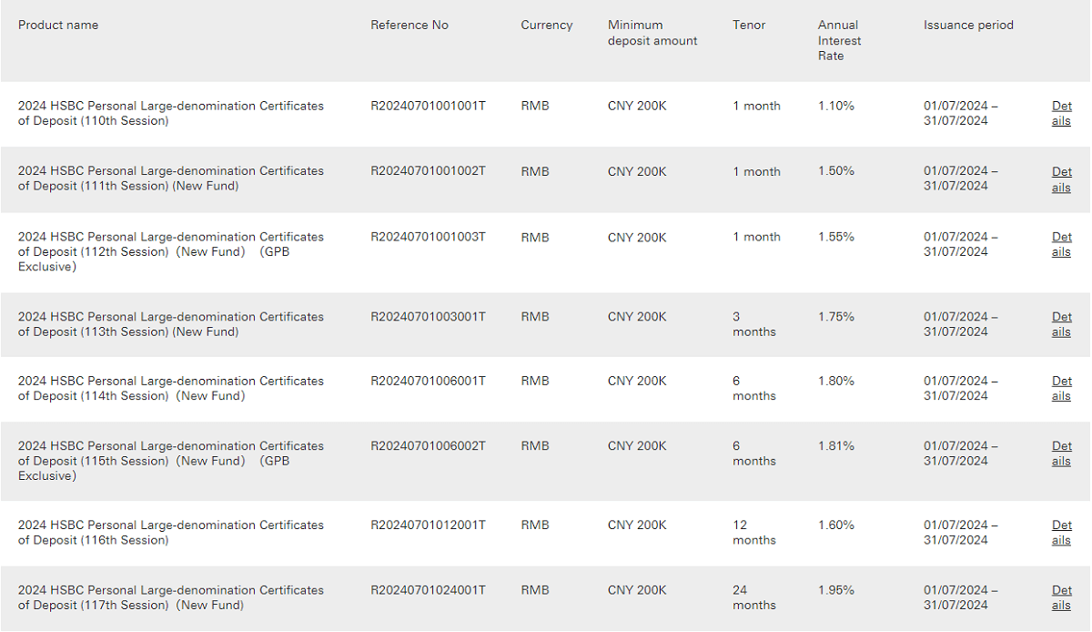Open Details link for 112th Session
The width and height of the screenshot is (1092, 632).
[x=1061, y=244]
